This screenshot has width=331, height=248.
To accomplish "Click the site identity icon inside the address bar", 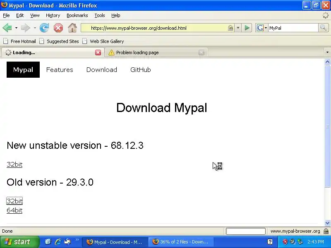I will (230, 28).
